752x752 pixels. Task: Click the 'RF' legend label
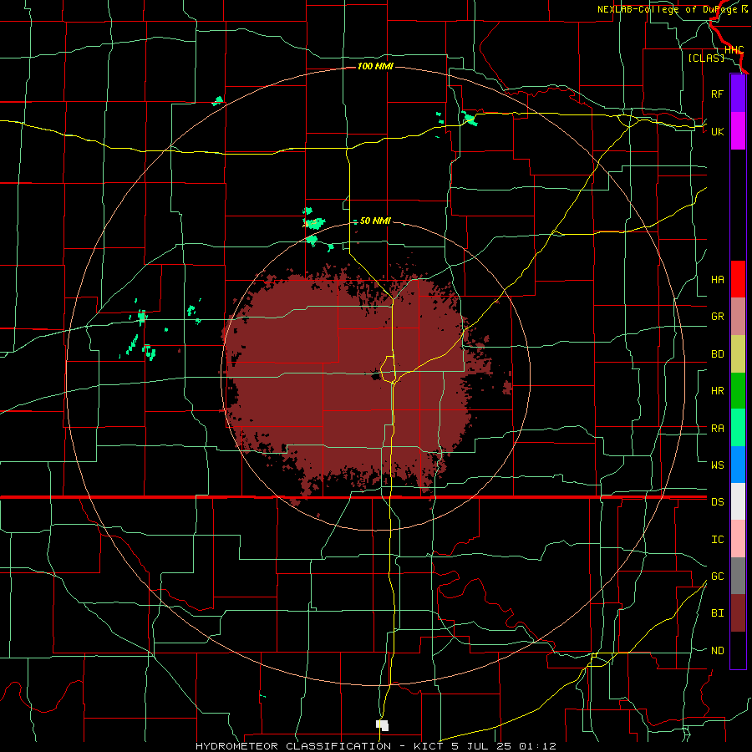(717, 94)
